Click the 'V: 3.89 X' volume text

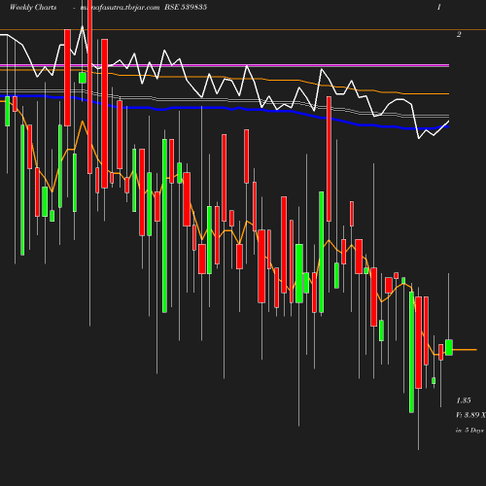click(x=470, y=415)
